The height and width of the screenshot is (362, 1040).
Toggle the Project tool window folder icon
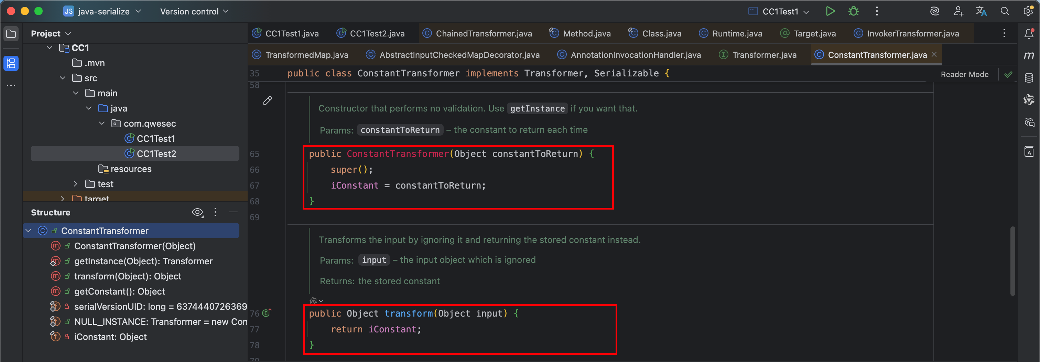pos(11,33)
